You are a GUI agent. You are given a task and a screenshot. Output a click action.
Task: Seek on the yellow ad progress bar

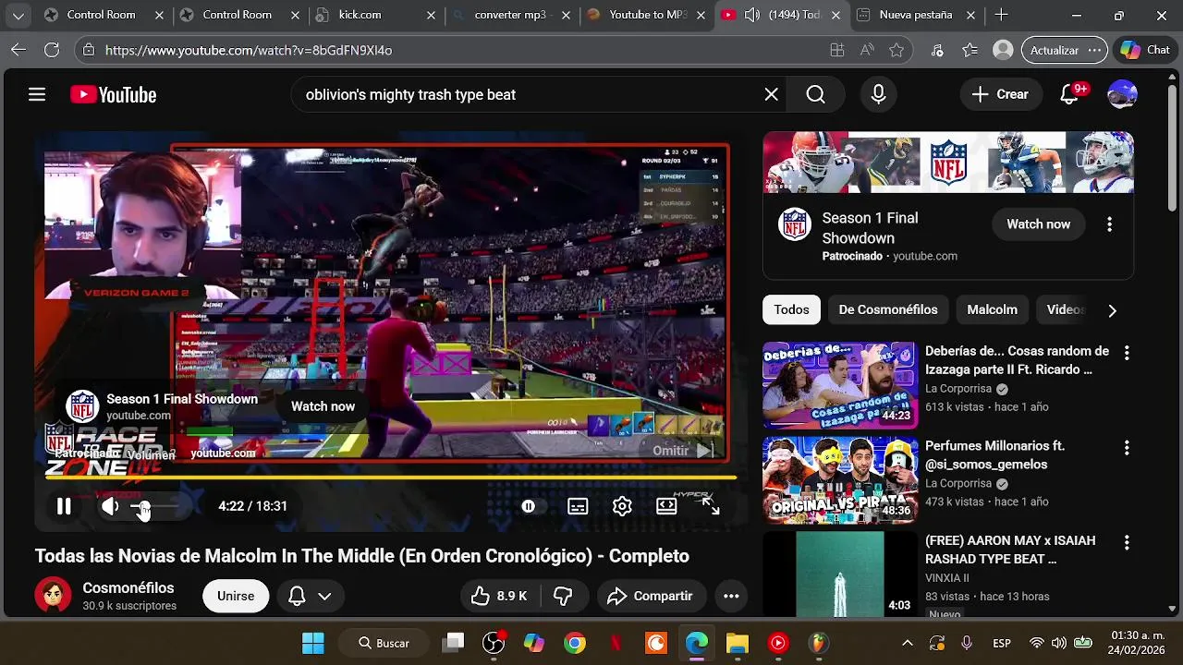(391, 478)
